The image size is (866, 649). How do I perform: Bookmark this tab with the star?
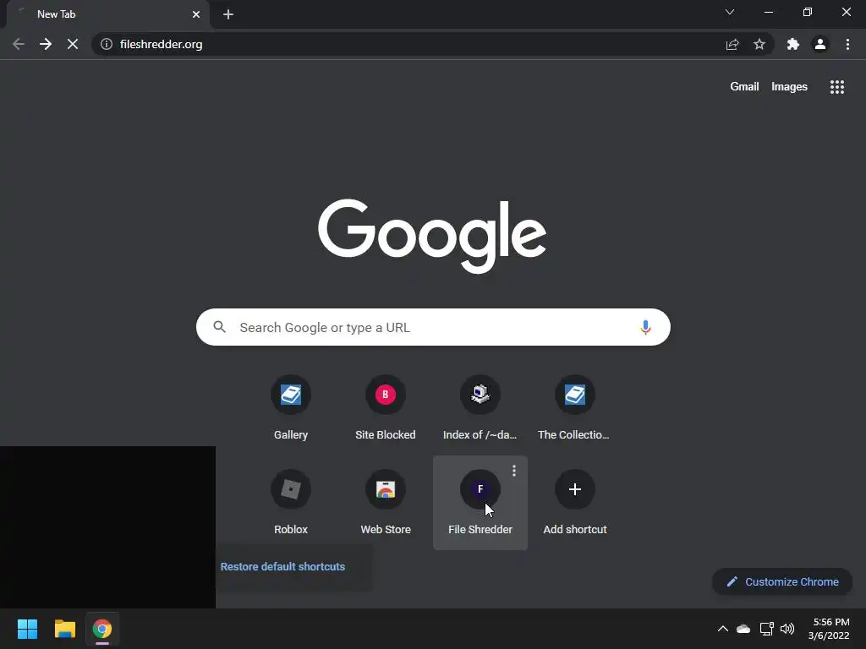click(759, 44)
